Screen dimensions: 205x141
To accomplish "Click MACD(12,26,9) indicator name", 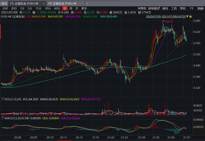I will click(x=15, y=118).
